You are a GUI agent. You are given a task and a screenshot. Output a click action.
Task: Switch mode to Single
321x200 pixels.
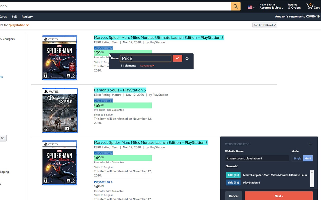click(297, 158)
